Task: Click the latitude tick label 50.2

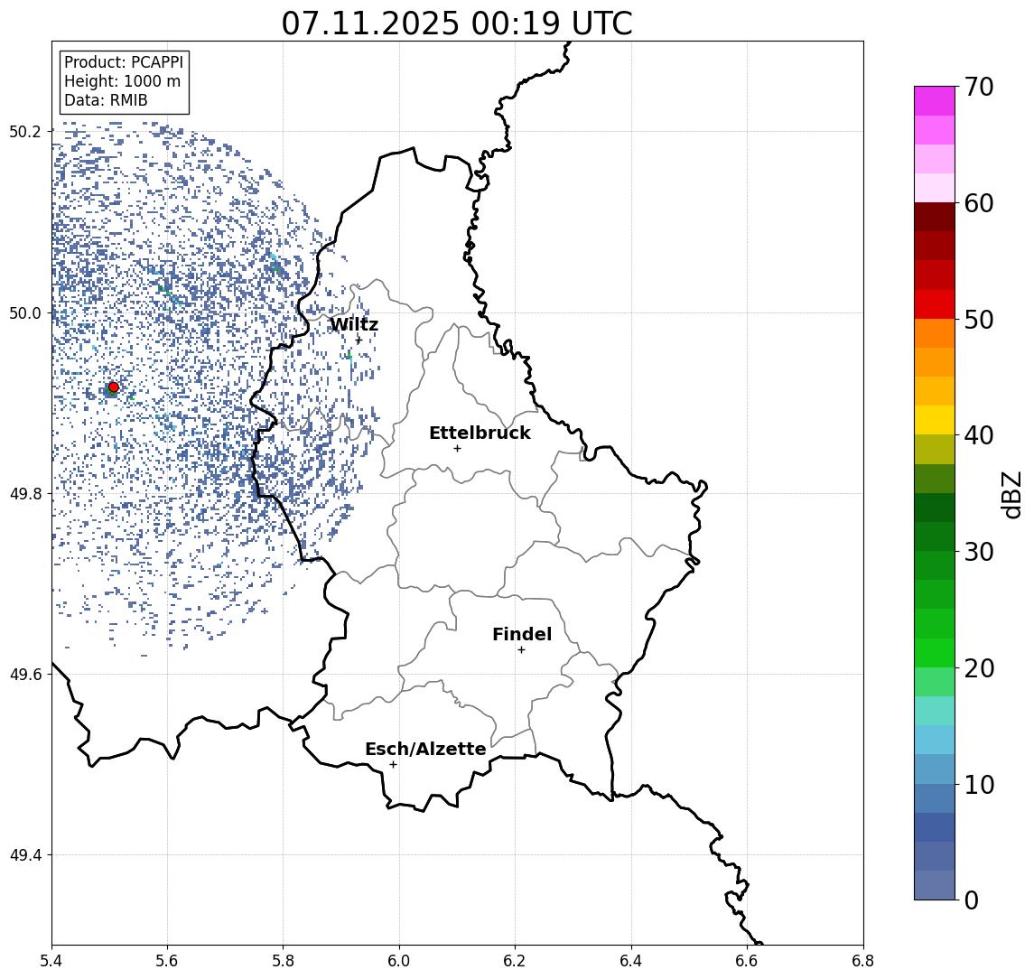Action: [x=24, y=131]
